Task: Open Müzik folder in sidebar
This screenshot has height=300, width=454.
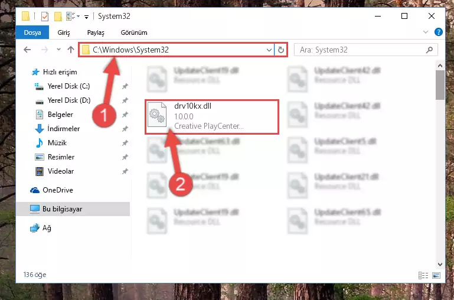Action: [57, 143]
